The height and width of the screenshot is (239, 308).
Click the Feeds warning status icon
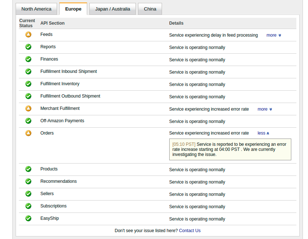coord(28,34)
